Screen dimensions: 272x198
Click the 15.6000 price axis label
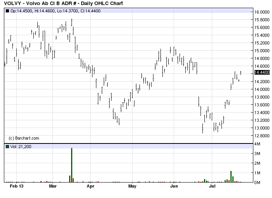262,27
